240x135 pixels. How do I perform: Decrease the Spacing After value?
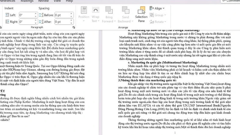pos(71,23)
